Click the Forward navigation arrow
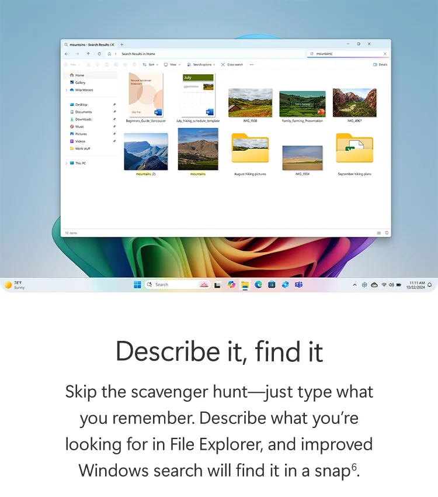Screen dimensions: 438x497 click(x=77, y=54)
